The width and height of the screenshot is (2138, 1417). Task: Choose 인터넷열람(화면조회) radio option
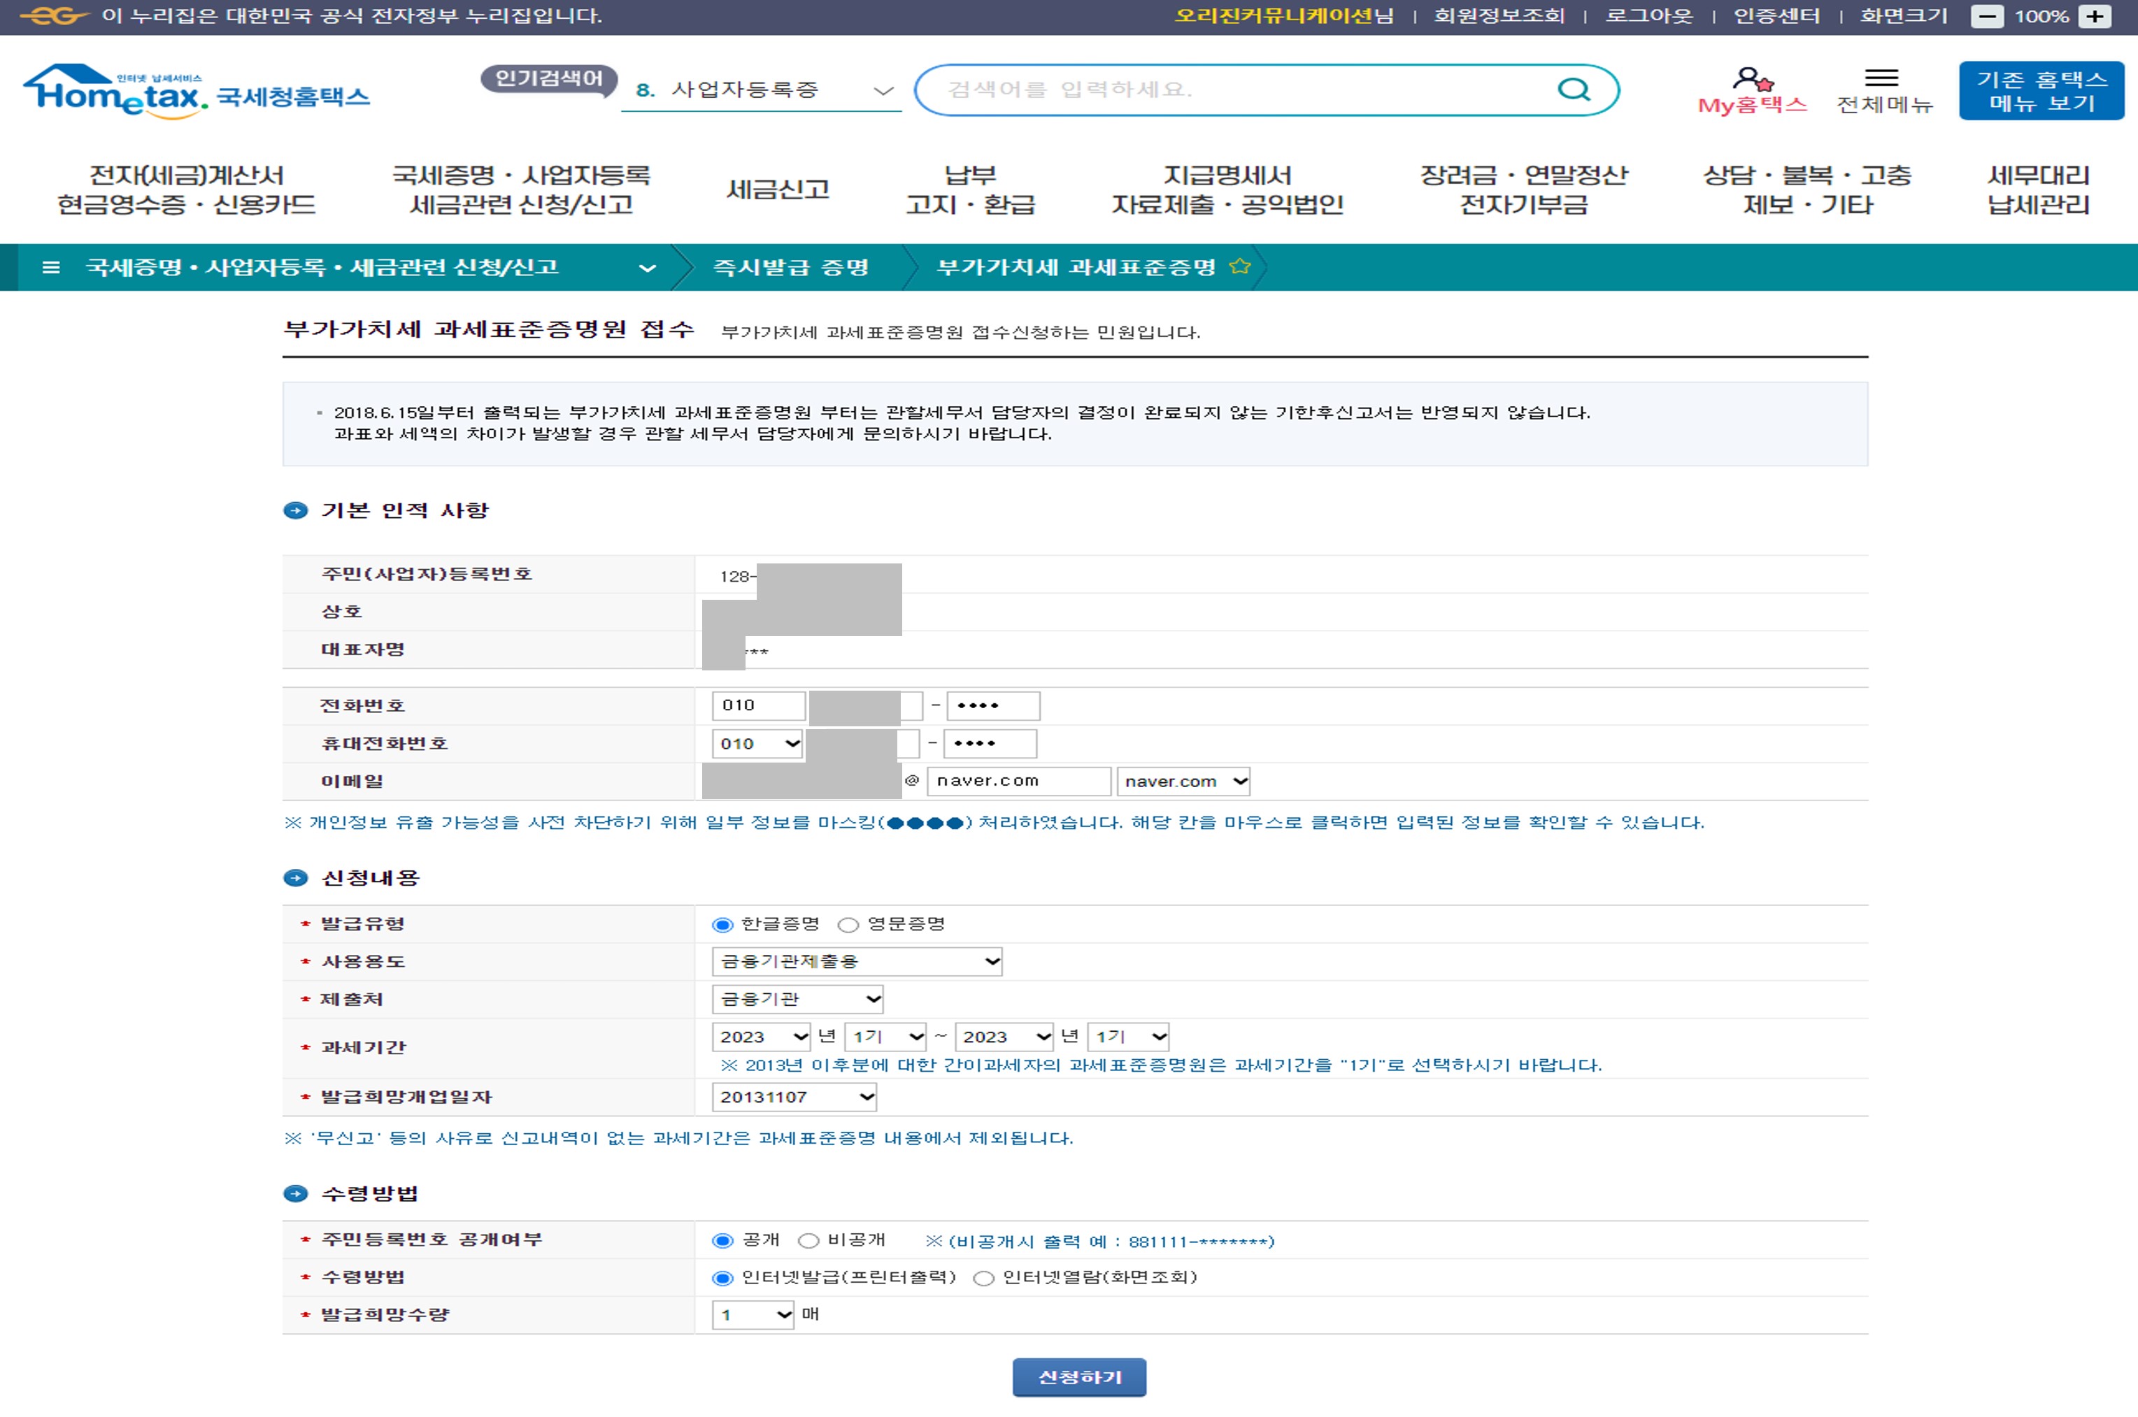click(983, 1278)
